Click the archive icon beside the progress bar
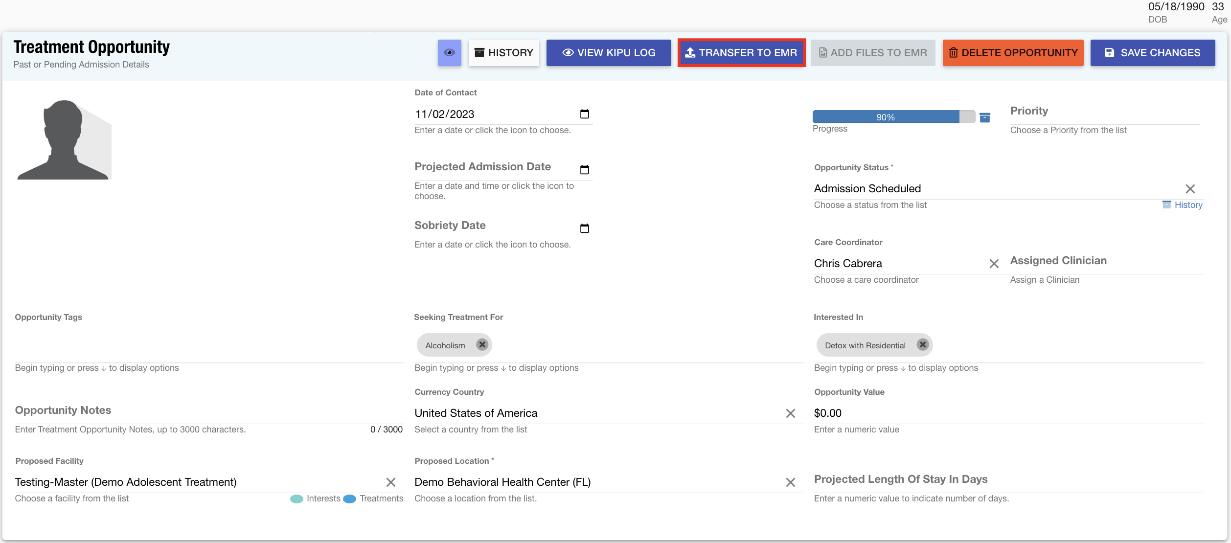Image resolution: width=1231 pixels, height=543 pixels. coord(985,117)
